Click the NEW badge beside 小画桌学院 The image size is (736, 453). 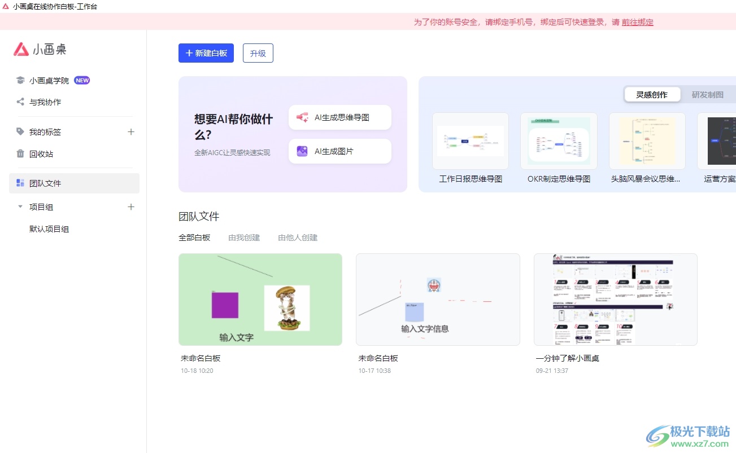pos(82,80)
